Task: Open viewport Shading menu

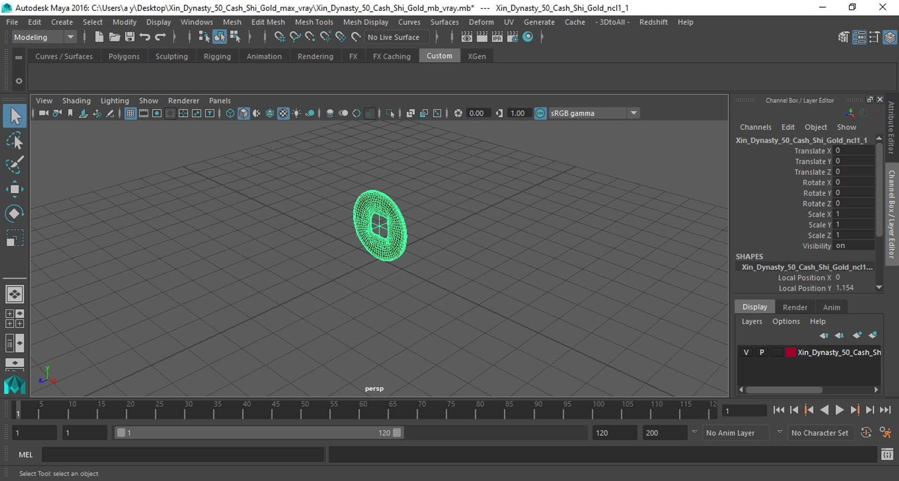Action: tap(76, 101)
